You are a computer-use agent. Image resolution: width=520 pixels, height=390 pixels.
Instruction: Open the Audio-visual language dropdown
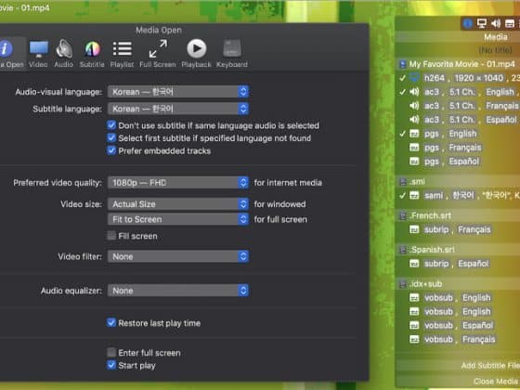tap(178, 92)
